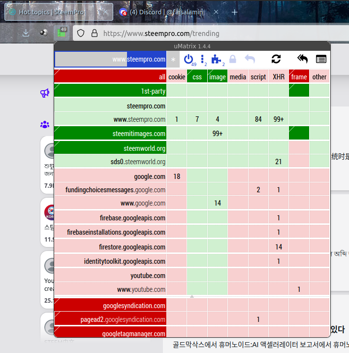This screenshot has width=349, height=353.
Task: Click the grey spheres extension icon
Action: pyautogui.click(x=44, y=33)
